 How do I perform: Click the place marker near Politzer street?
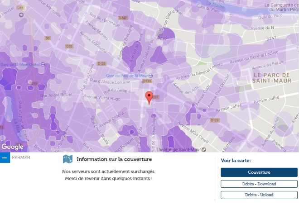click(x=21, y=15)
